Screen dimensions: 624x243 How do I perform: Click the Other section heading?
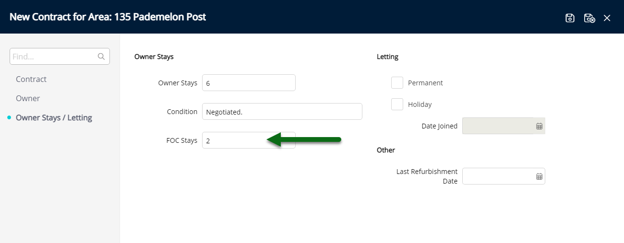[385, 150]
